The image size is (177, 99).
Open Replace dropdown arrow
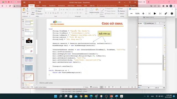coord(126,11)
